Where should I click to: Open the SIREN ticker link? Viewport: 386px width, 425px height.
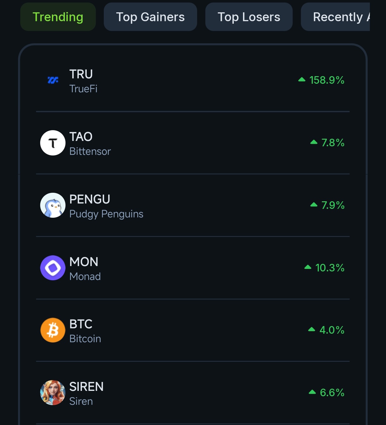coord(86,387)
